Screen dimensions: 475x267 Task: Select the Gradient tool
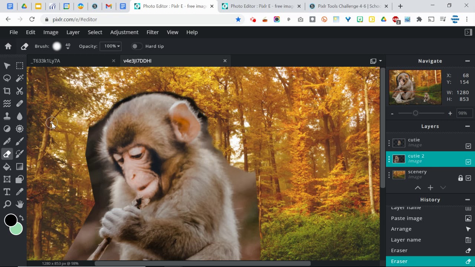tap(20, 167)
